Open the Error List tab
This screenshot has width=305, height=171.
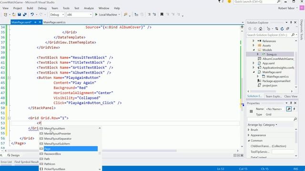click(x=6, y=162)
